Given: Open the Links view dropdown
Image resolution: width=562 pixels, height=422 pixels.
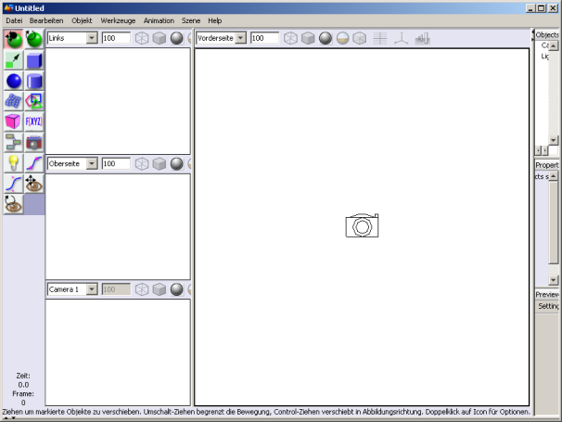Looking at the screenshot, I should (x=92, y=38).
